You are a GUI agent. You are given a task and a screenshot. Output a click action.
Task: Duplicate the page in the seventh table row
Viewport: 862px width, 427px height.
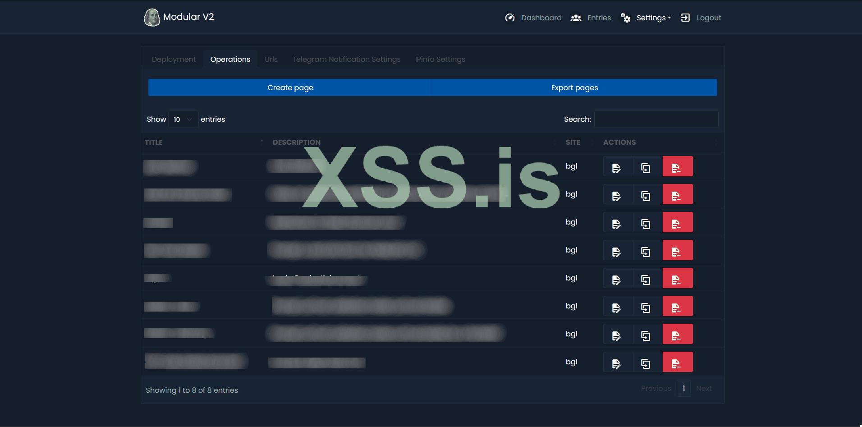648,334
